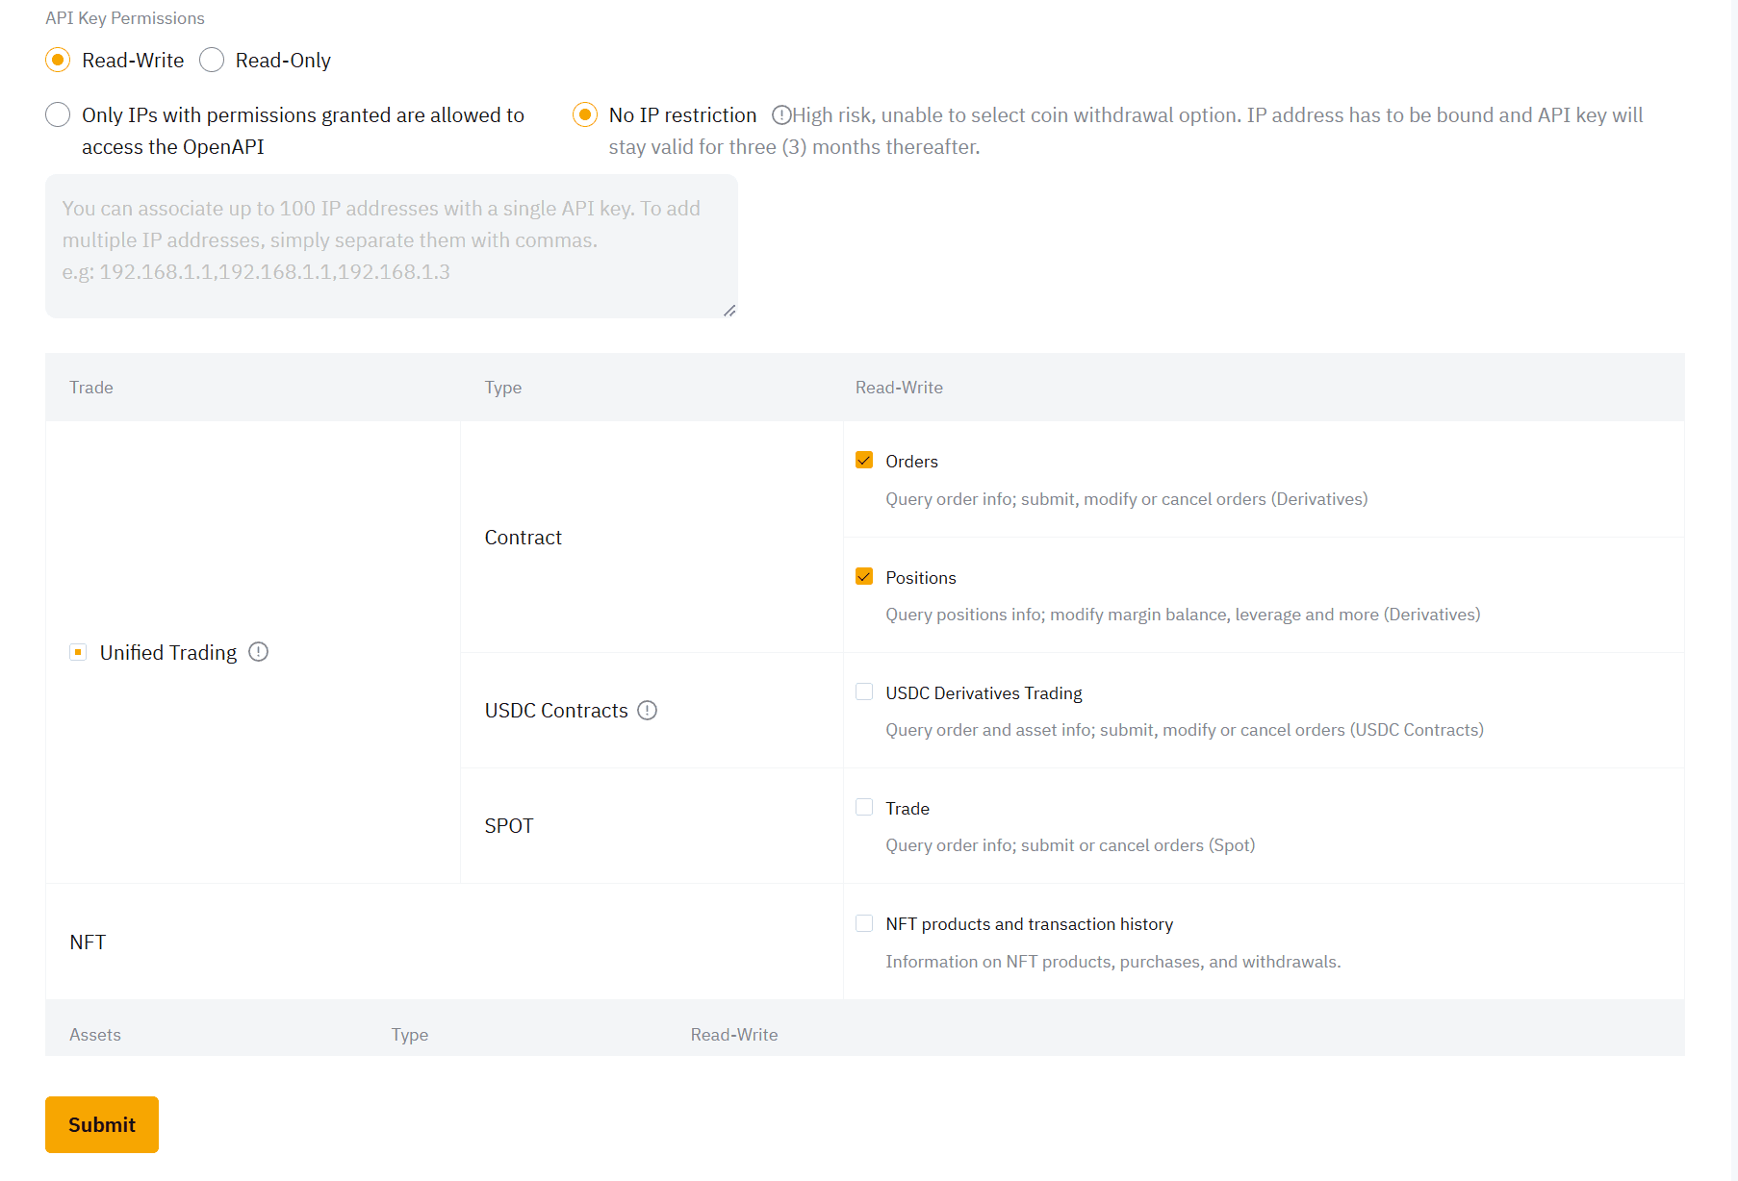
Task: Enable USDC Derivatives Trading permission
Action: [864, 691]
